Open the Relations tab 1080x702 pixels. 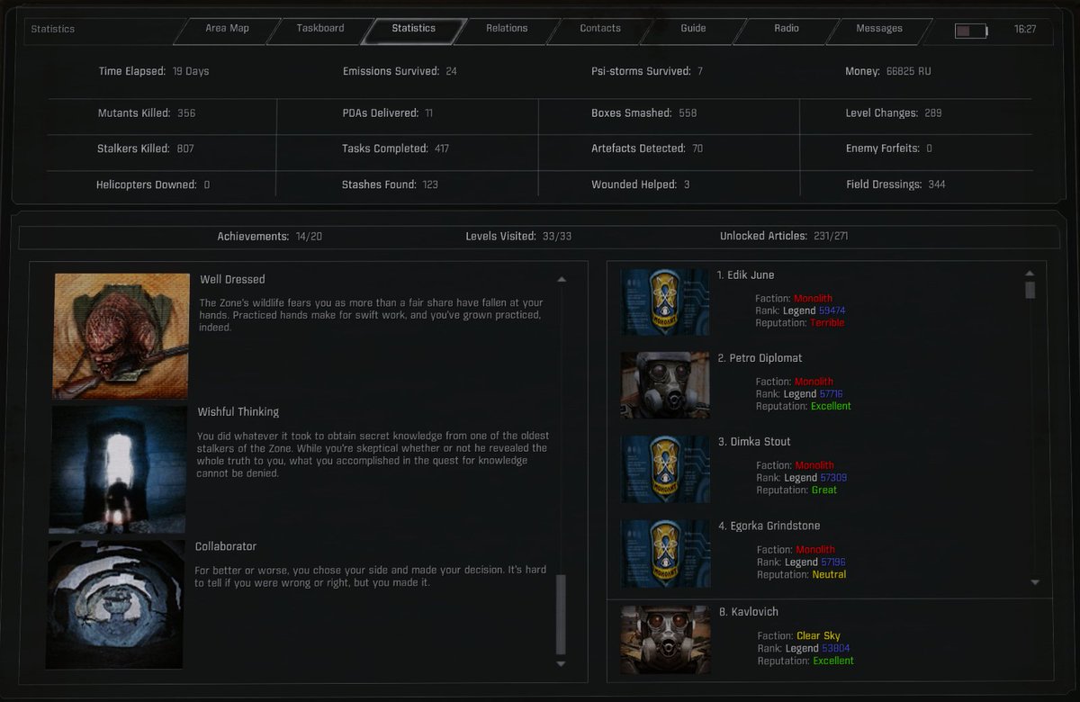pyautogui.click(x=507, y=29)
